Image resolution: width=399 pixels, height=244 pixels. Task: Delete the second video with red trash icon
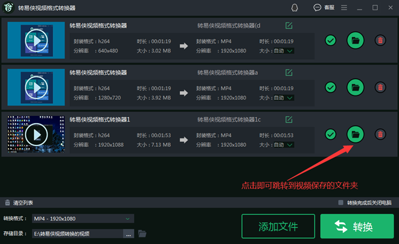coord(380,87)
